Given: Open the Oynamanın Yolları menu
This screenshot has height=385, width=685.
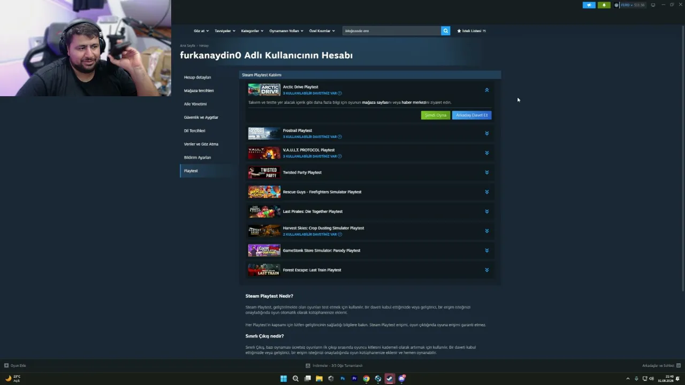Looking at the screenshot, I should (x=286, y=31).
